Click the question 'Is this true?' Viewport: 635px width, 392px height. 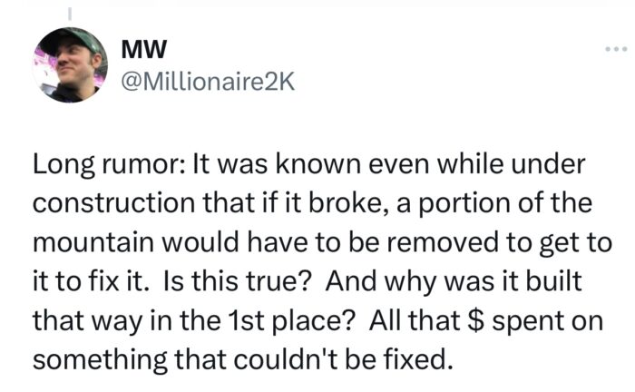237,280
